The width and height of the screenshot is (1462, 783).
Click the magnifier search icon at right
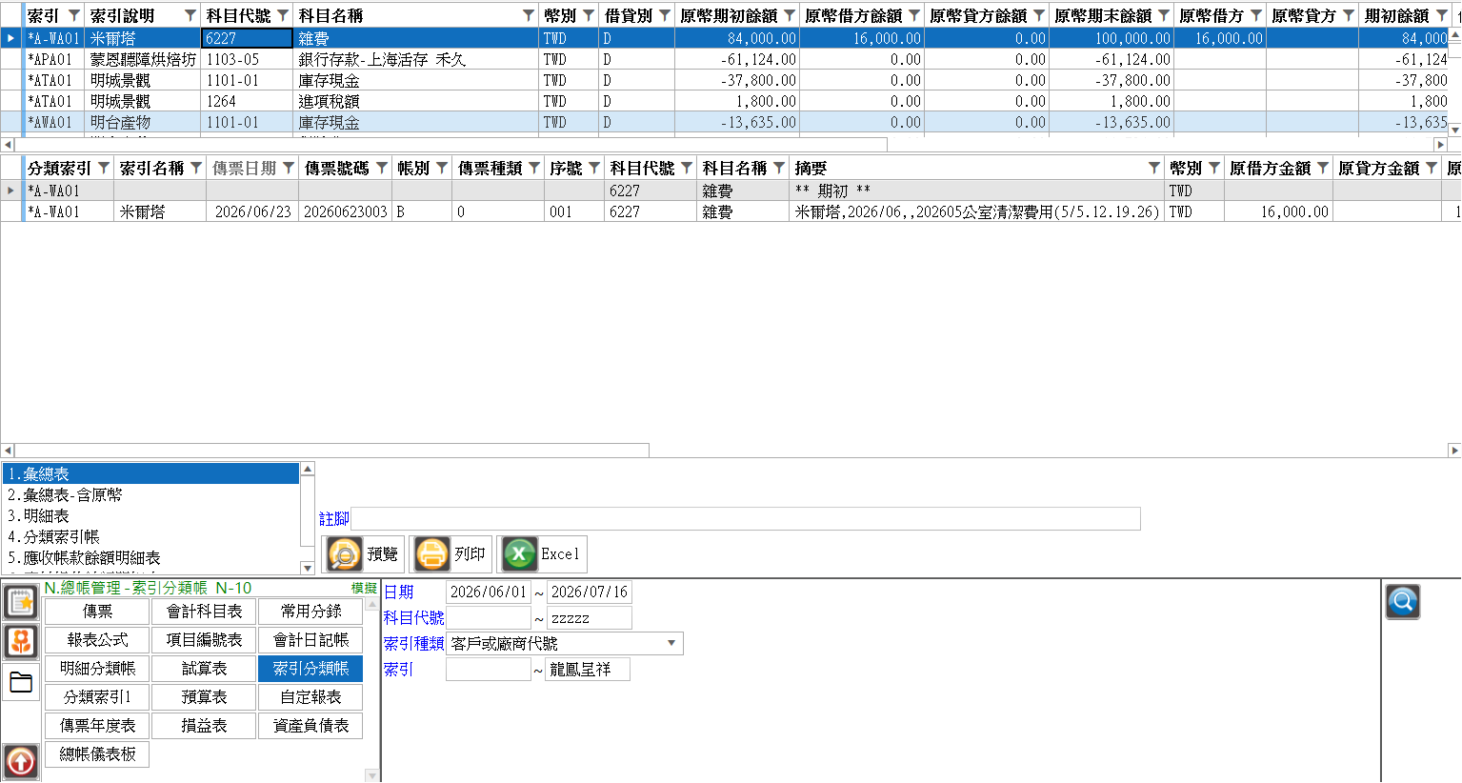pos(1403,602)
